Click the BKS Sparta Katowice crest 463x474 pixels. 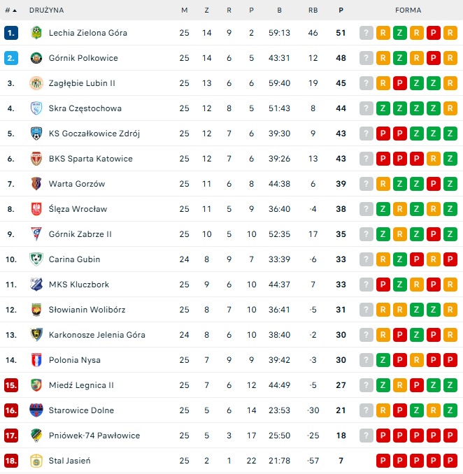click(36, 159)
